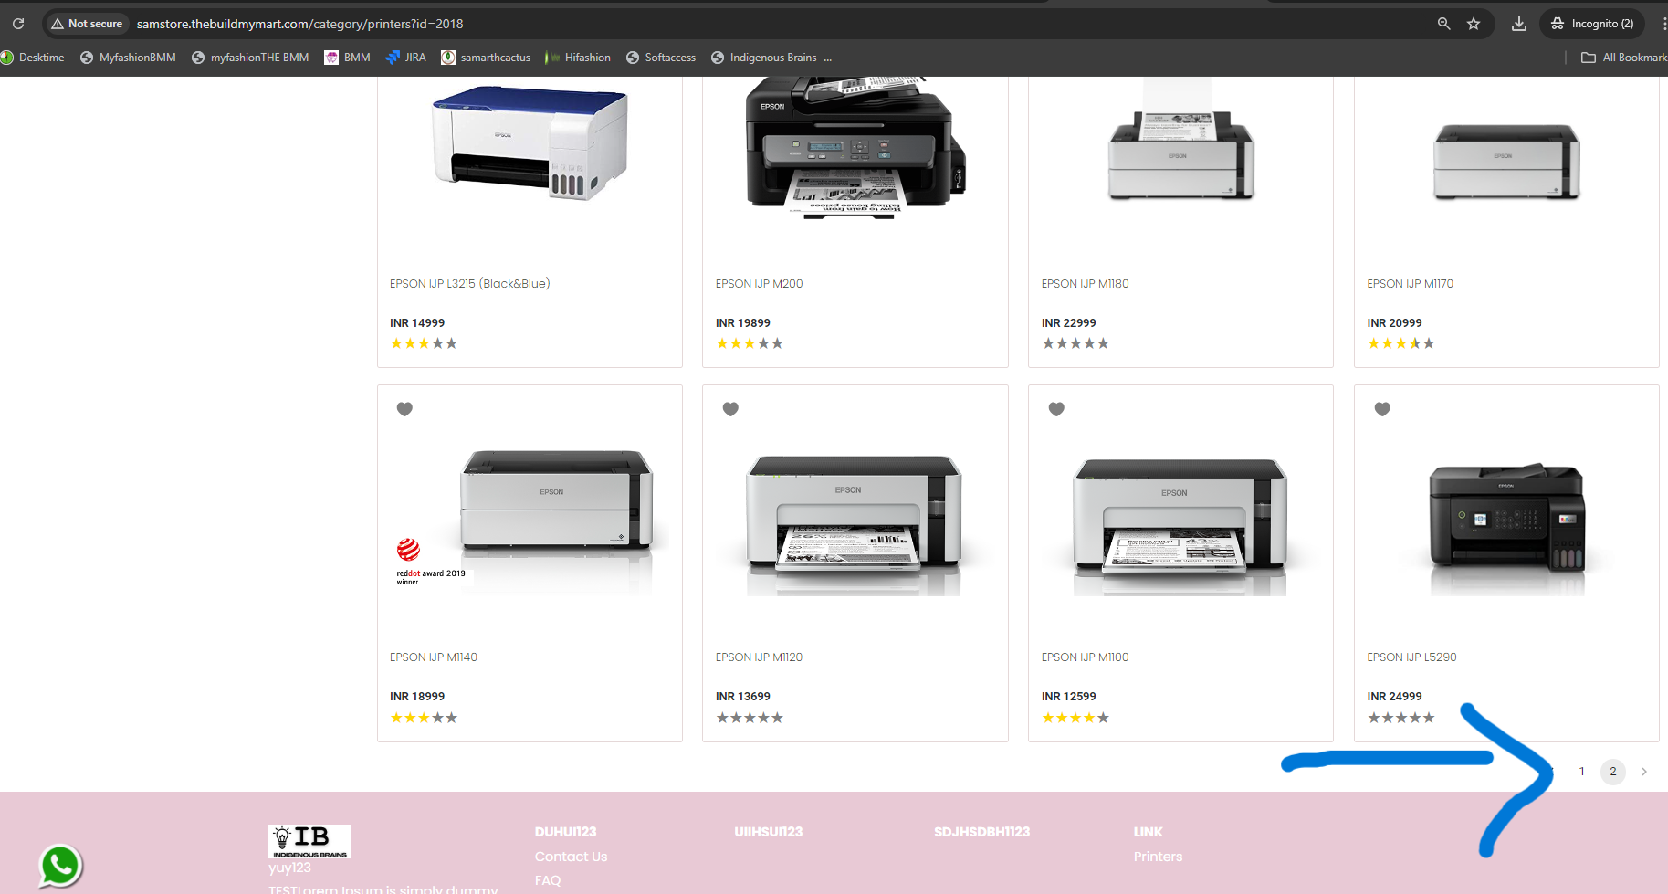
Task: Click the EPSON IJP M1120 product title
Action: point(760,657)
